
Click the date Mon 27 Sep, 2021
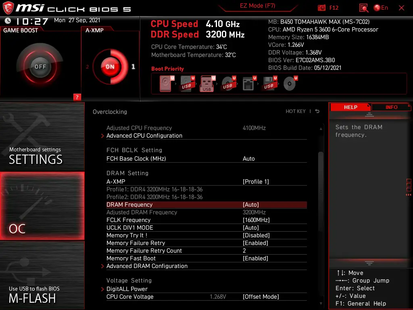coord(77,20)
